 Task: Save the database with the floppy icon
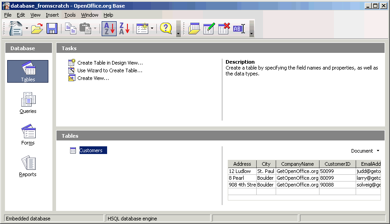tap(52, 29)
